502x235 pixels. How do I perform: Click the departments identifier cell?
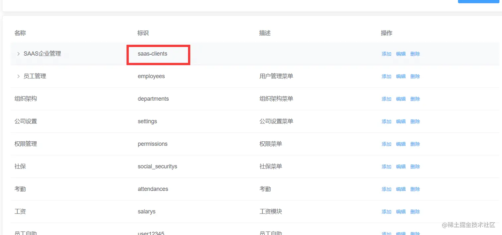coord(153,99)
